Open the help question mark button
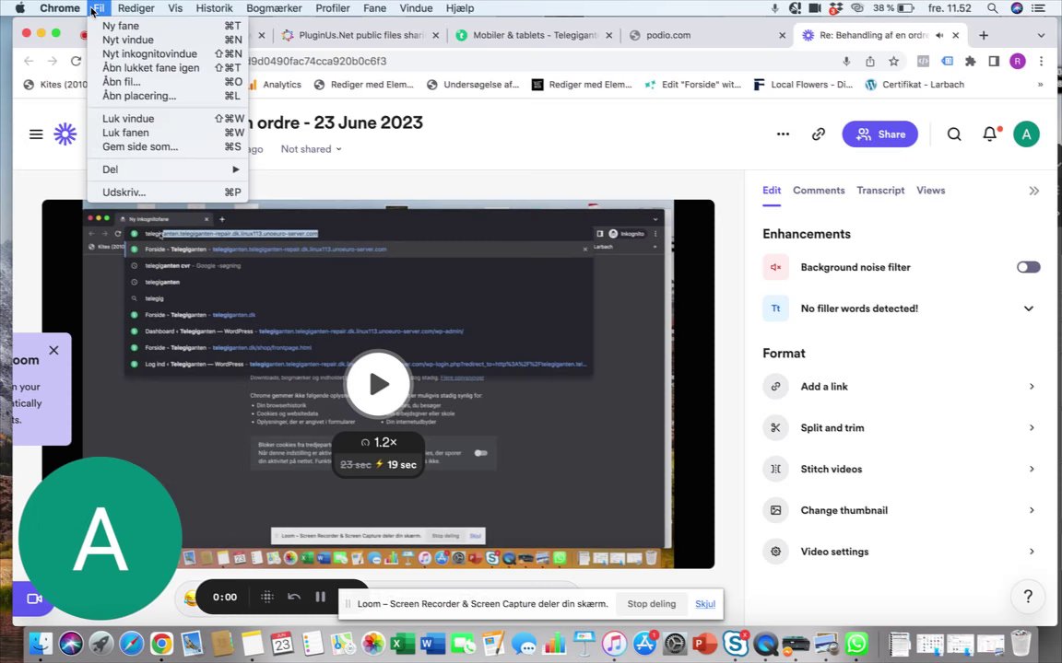Viewport: 1062px width, 663px height. [x=1028, y=596]
